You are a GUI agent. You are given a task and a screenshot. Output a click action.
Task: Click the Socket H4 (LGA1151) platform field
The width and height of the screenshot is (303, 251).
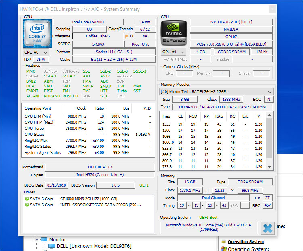pos(114,52)
